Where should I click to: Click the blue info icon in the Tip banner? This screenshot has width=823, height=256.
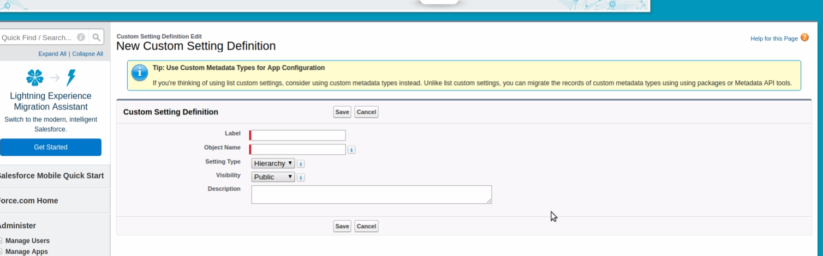click(x=140, y=72)
